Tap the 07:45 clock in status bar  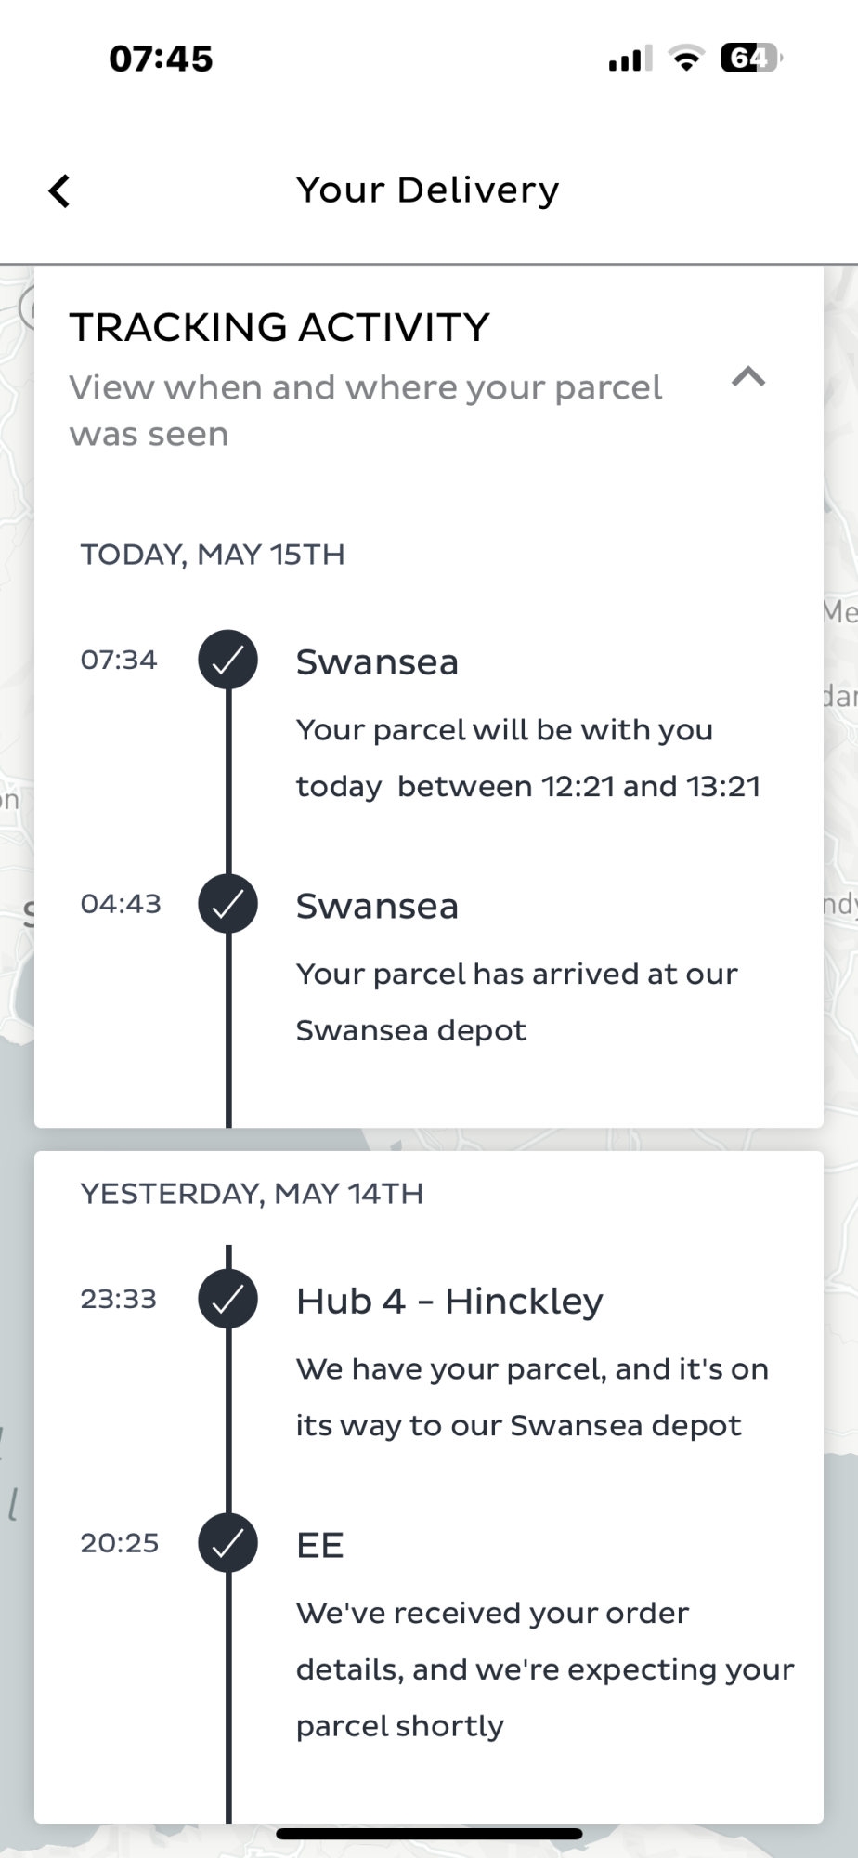(x=161, y=59)
